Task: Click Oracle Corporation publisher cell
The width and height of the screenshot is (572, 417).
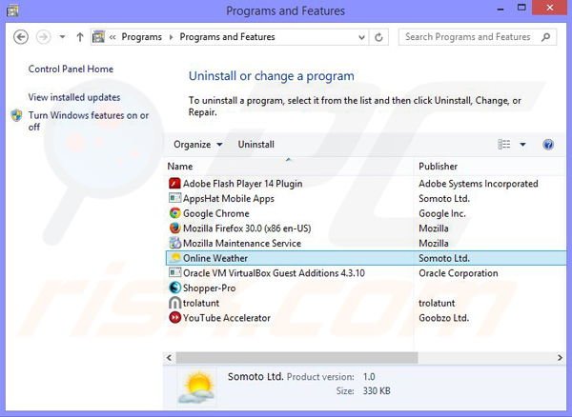Action: (459, 273)
